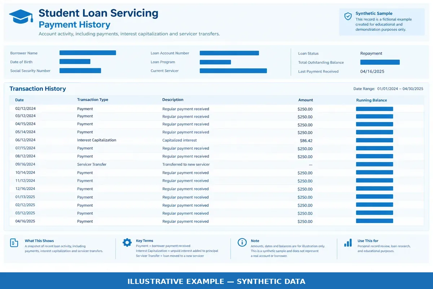This screenshot has width=433, height=289.
Task: Click the Synthetic Sample heading
Action: point(374,13)
